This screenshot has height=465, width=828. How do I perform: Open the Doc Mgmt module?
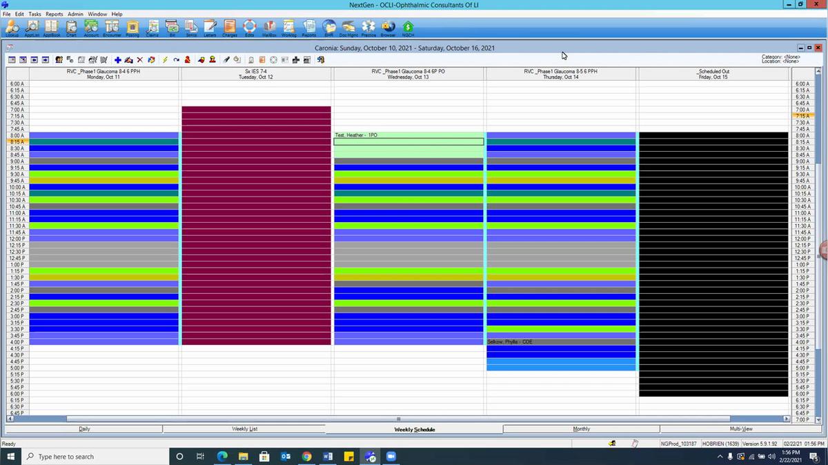(x=348, y=28)
